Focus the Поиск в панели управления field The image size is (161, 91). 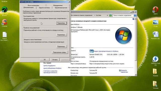tap(123, 15)
